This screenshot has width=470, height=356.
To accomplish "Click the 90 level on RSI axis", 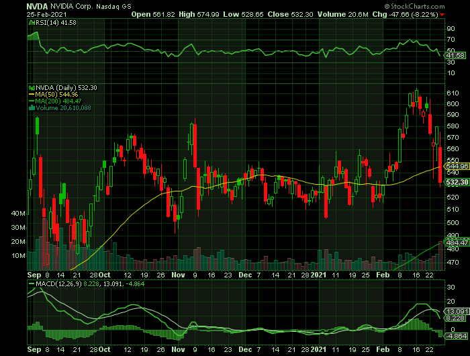I will (451, 29).
